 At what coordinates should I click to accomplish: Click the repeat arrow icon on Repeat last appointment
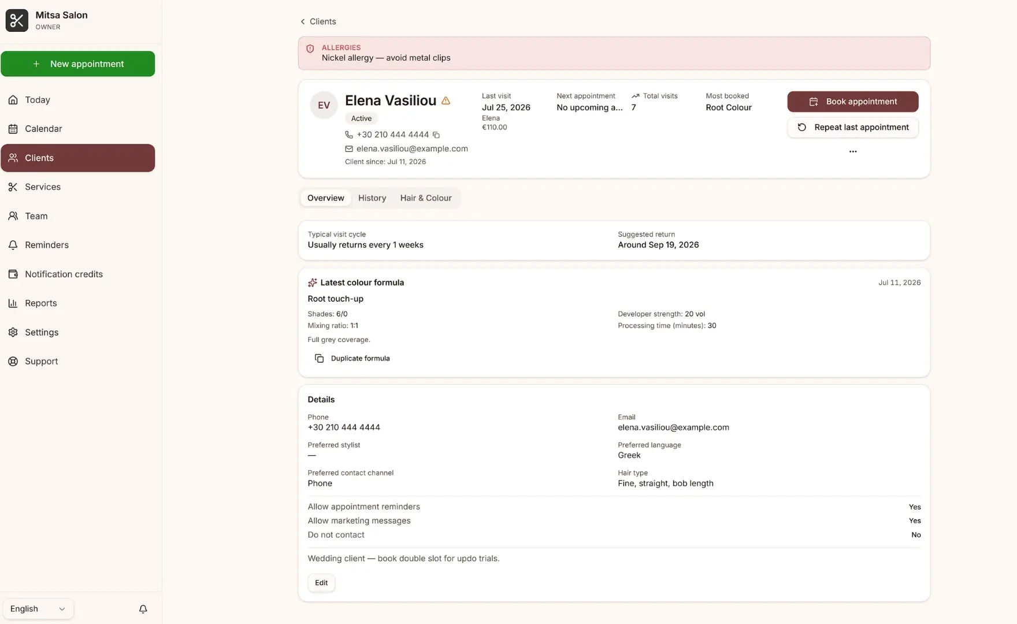pyautogui.click(x=802, y=127)
